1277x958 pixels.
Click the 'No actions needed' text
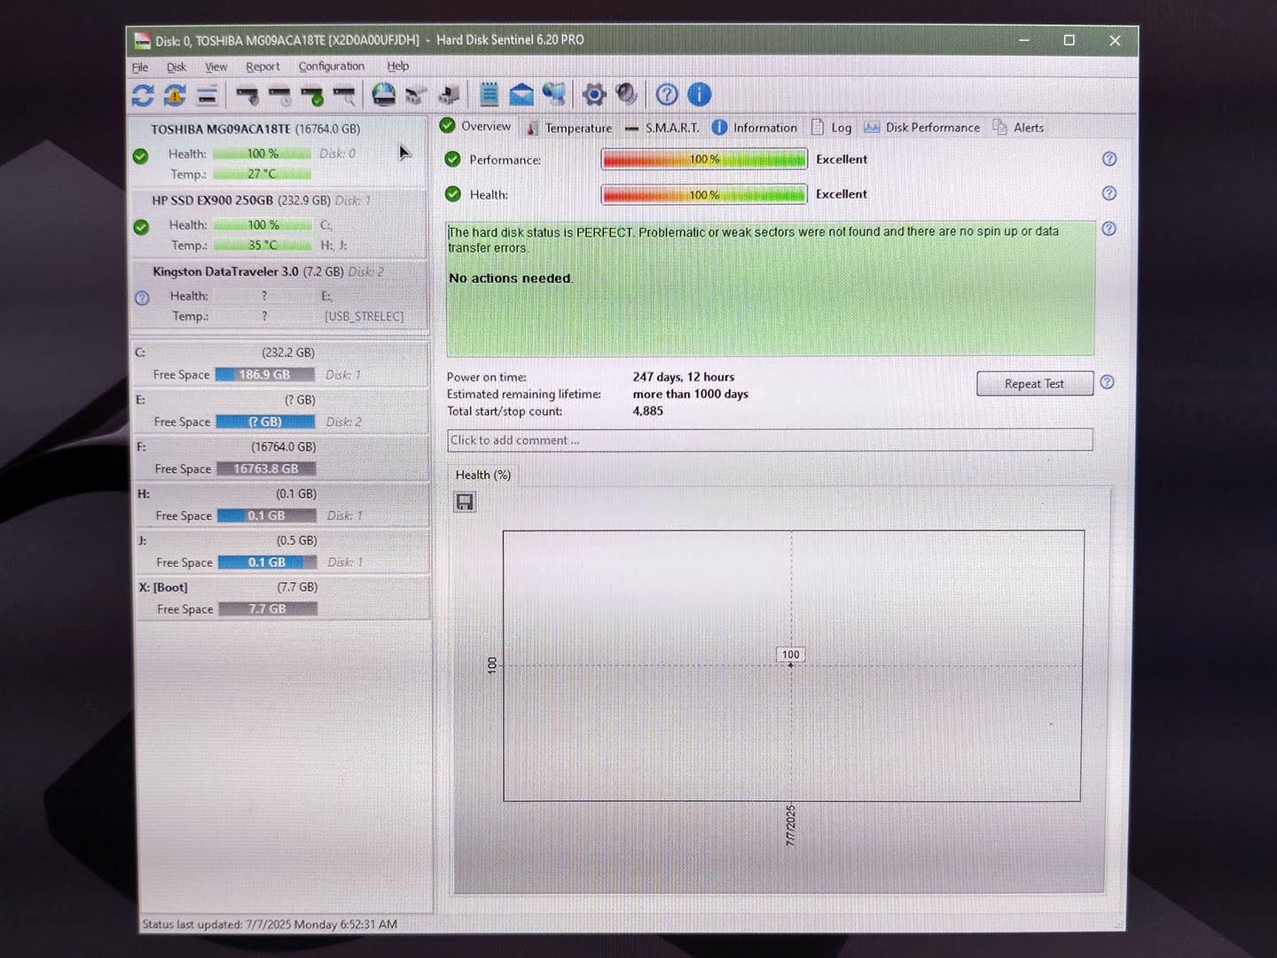point(511,279)
